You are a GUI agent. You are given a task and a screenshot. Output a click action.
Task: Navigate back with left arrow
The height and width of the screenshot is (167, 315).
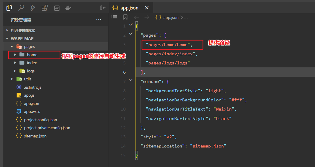point(136,17)
